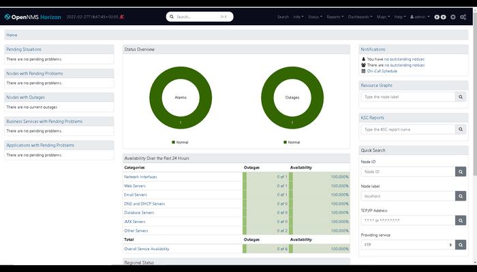Viewport: 477px width, 272px height.
Task: Open the Providing service FTP select box
Action: pos(407,245)
